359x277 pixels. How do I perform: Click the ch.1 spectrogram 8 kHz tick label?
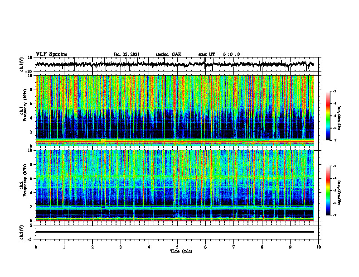click(32, 90)
